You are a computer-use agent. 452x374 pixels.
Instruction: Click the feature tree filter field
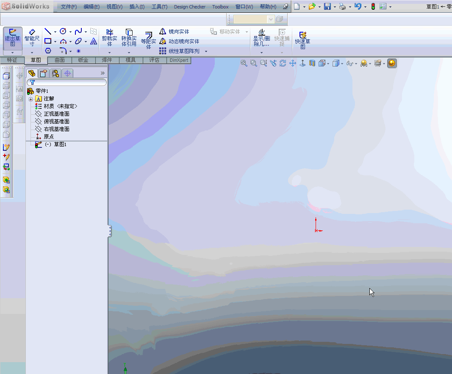coord(67,83)
